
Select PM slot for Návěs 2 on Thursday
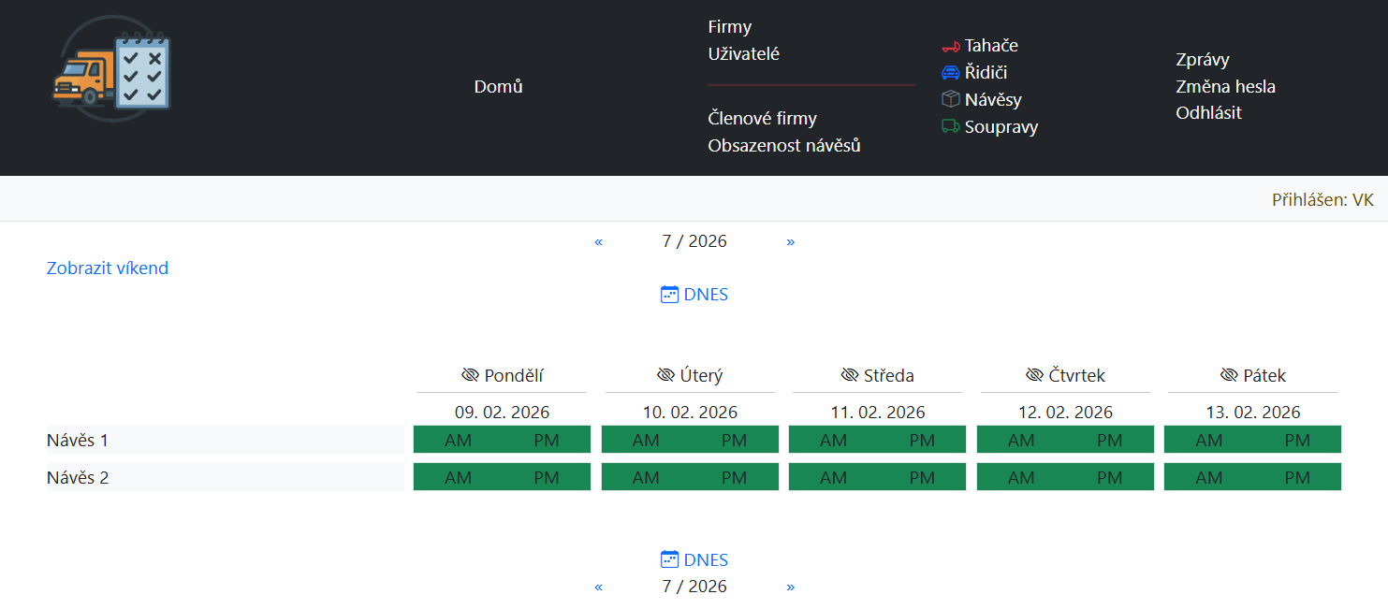1109,478
